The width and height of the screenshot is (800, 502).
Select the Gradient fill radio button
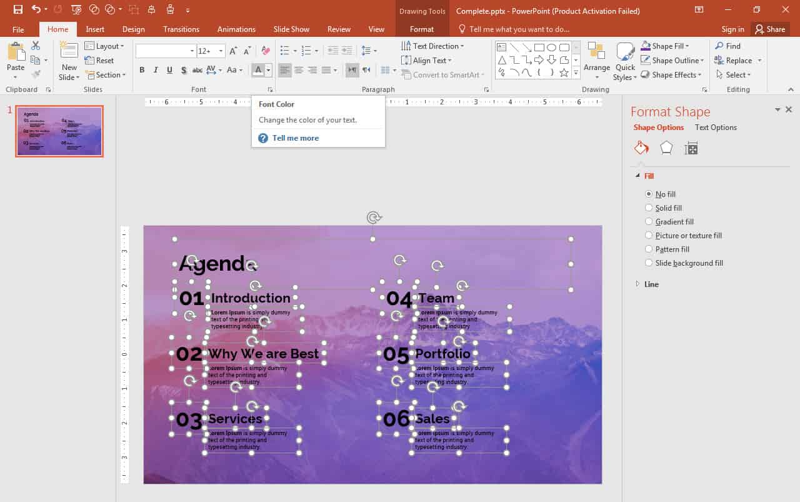(x=649, y=221)
